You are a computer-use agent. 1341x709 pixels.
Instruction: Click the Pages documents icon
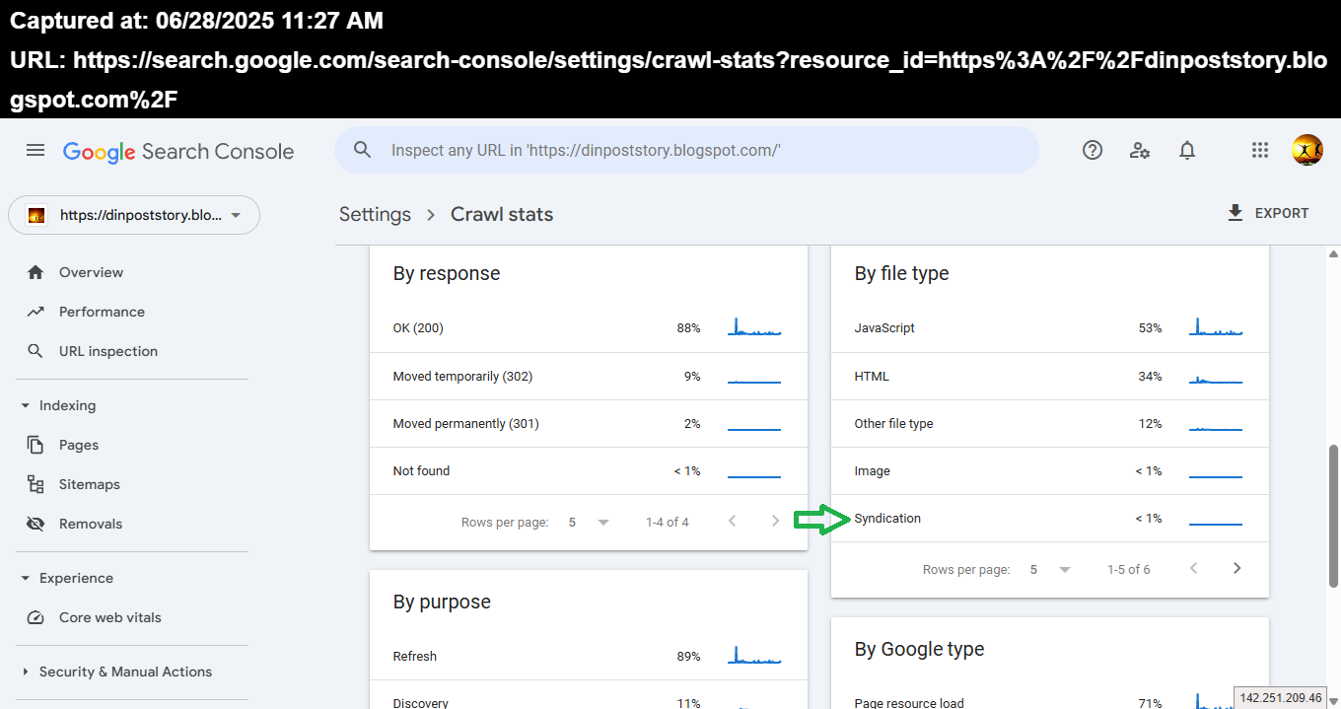(x=35, y=445)
